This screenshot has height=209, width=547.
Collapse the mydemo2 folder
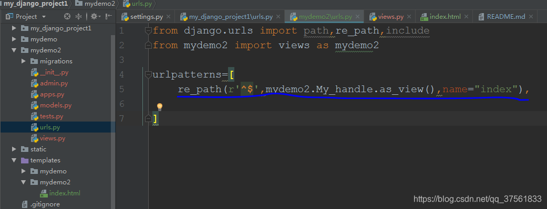[x=14, y=50]
